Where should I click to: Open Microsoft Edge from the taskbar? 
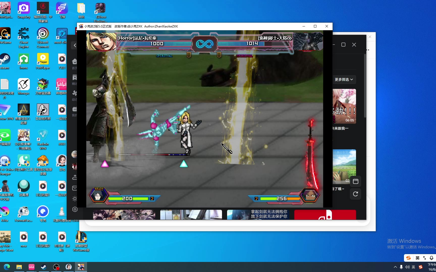click(7, 267)
